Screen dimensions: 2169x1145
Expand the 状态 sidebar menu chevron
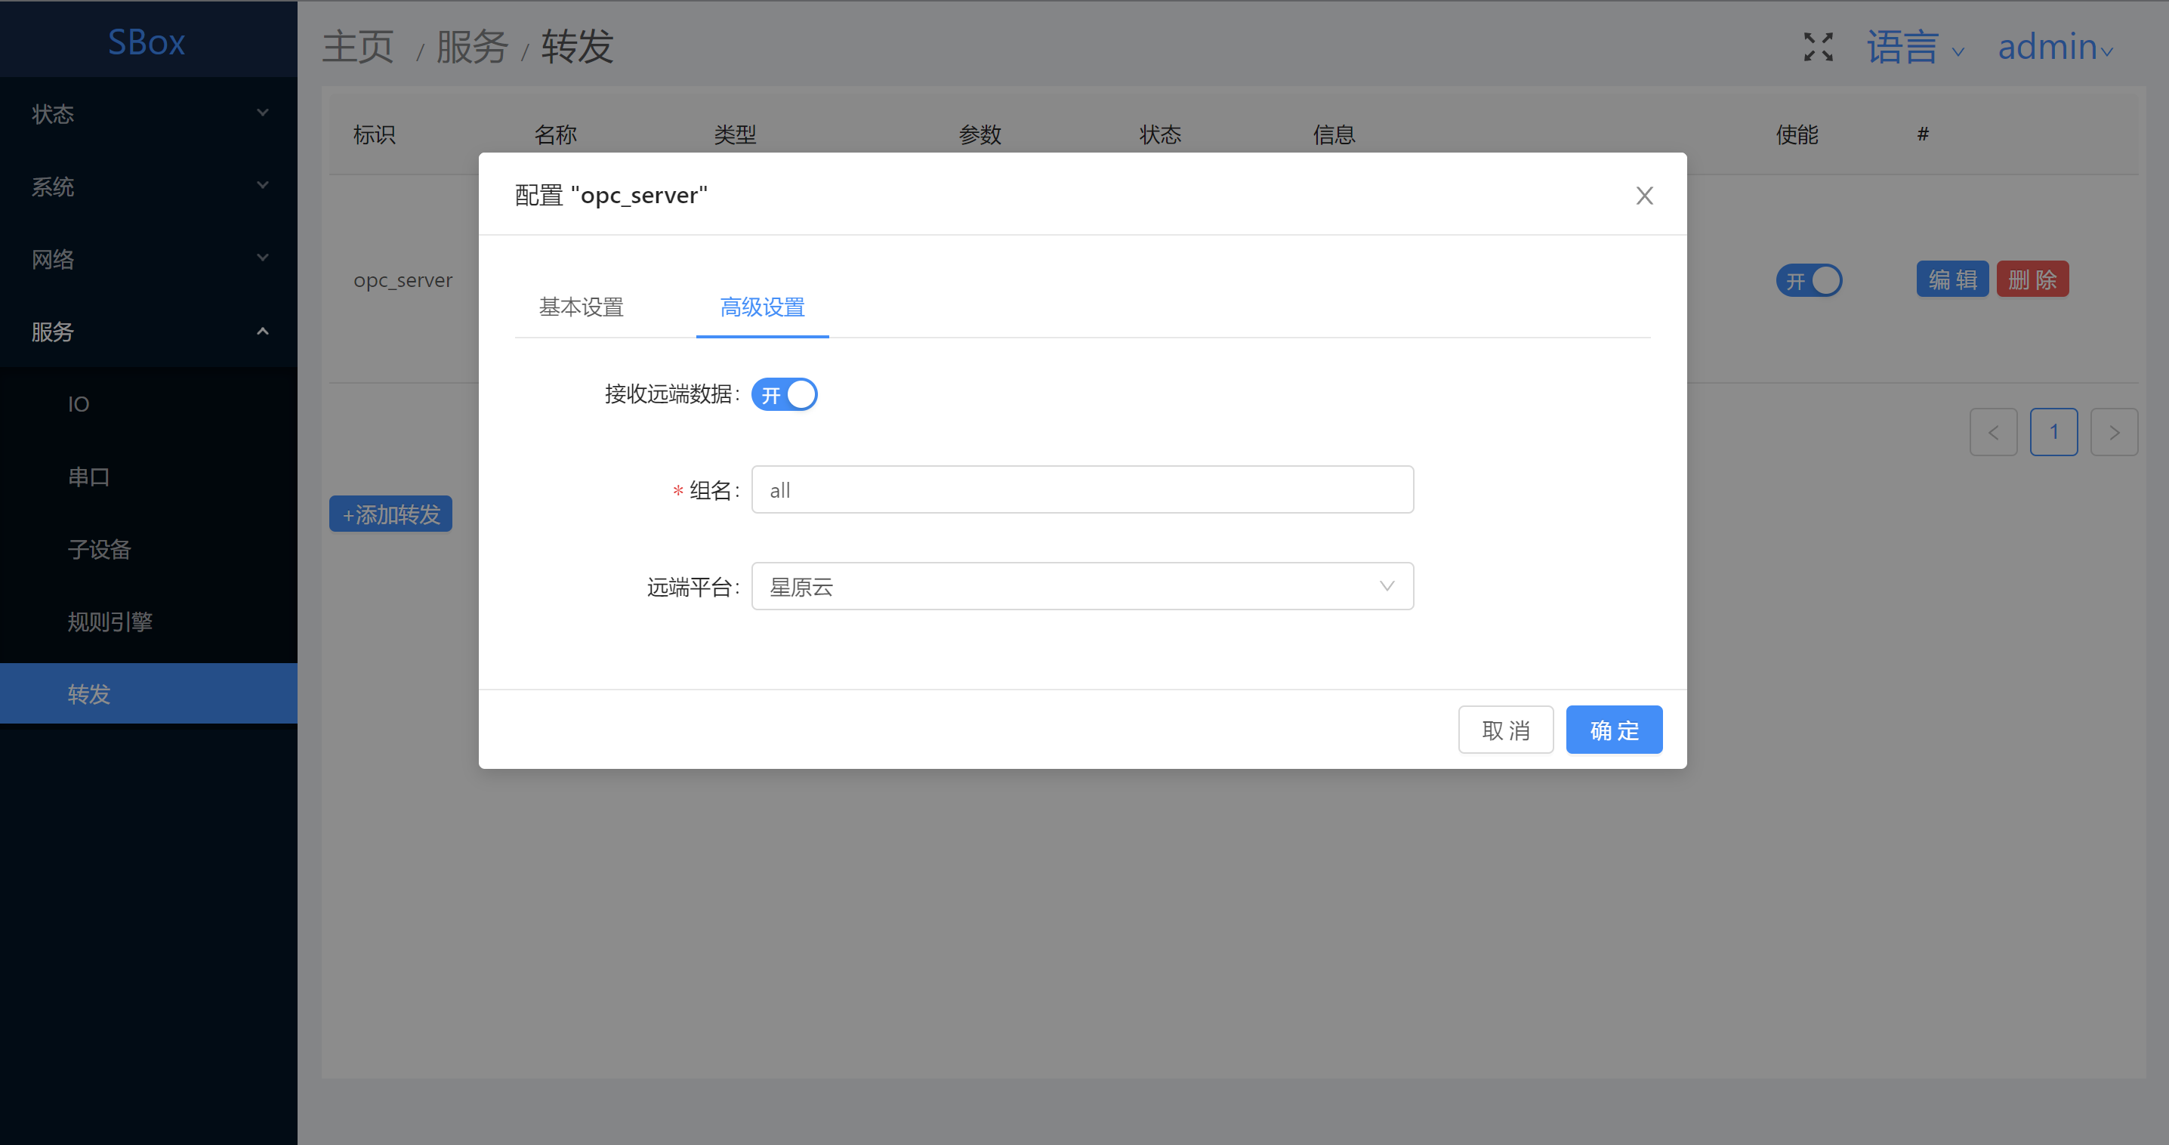263,113
